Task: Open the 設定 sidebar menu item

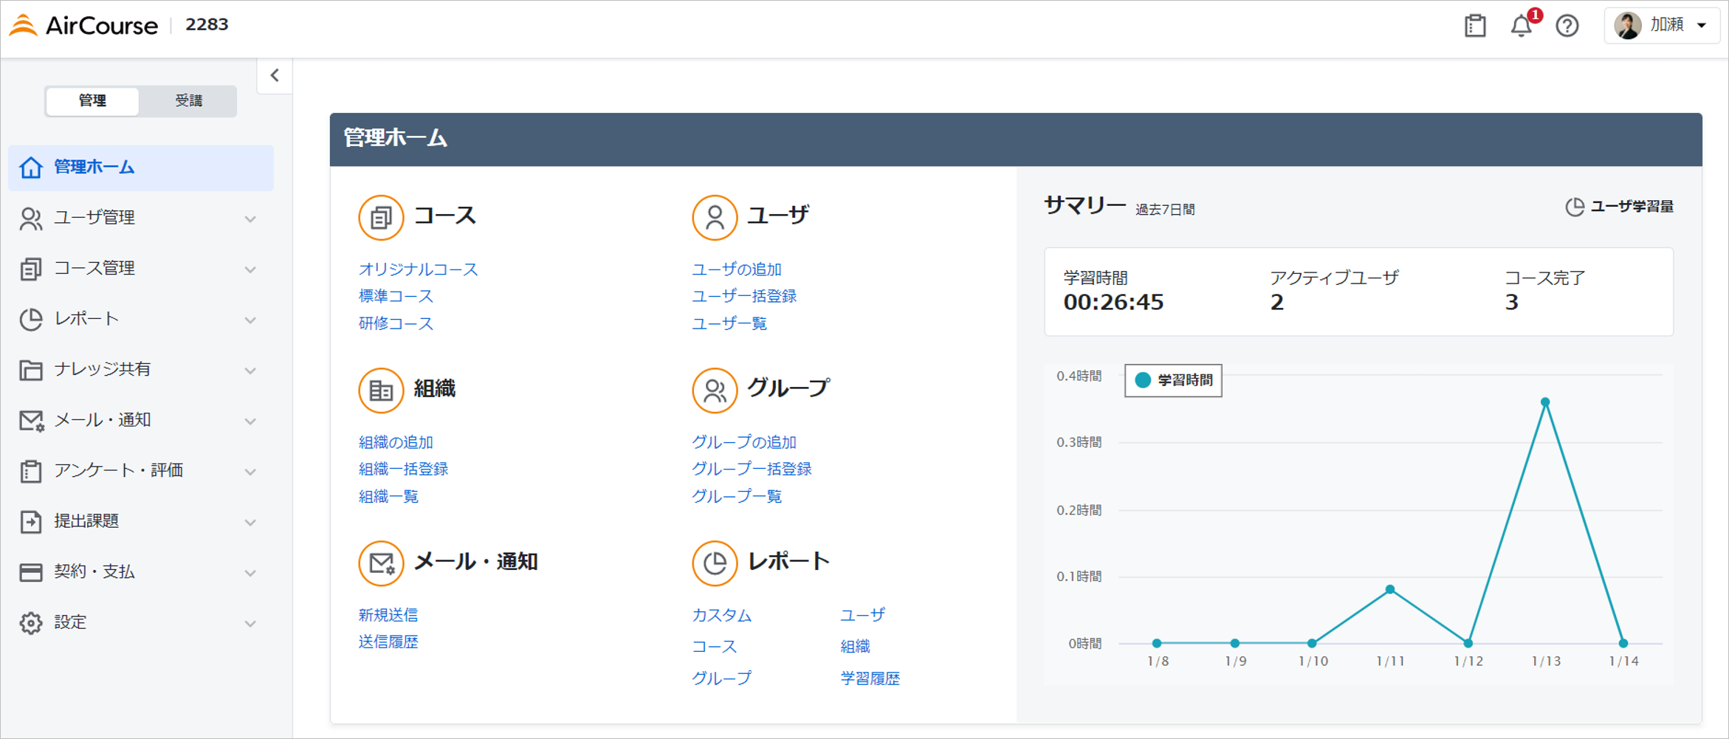Action: (x=140, y=622)
